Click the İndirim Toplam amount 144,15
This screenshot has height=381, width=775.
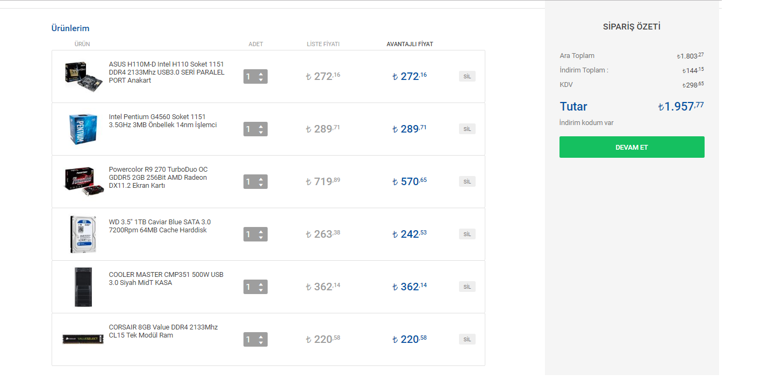pyautogui.click(x=693, y=70)
